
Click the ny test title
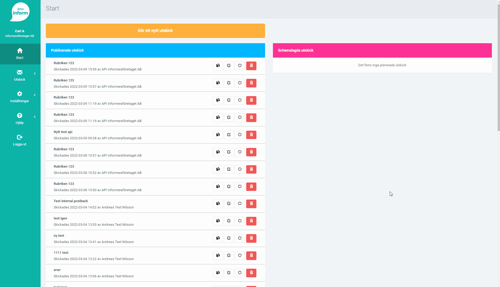point(59,236)
